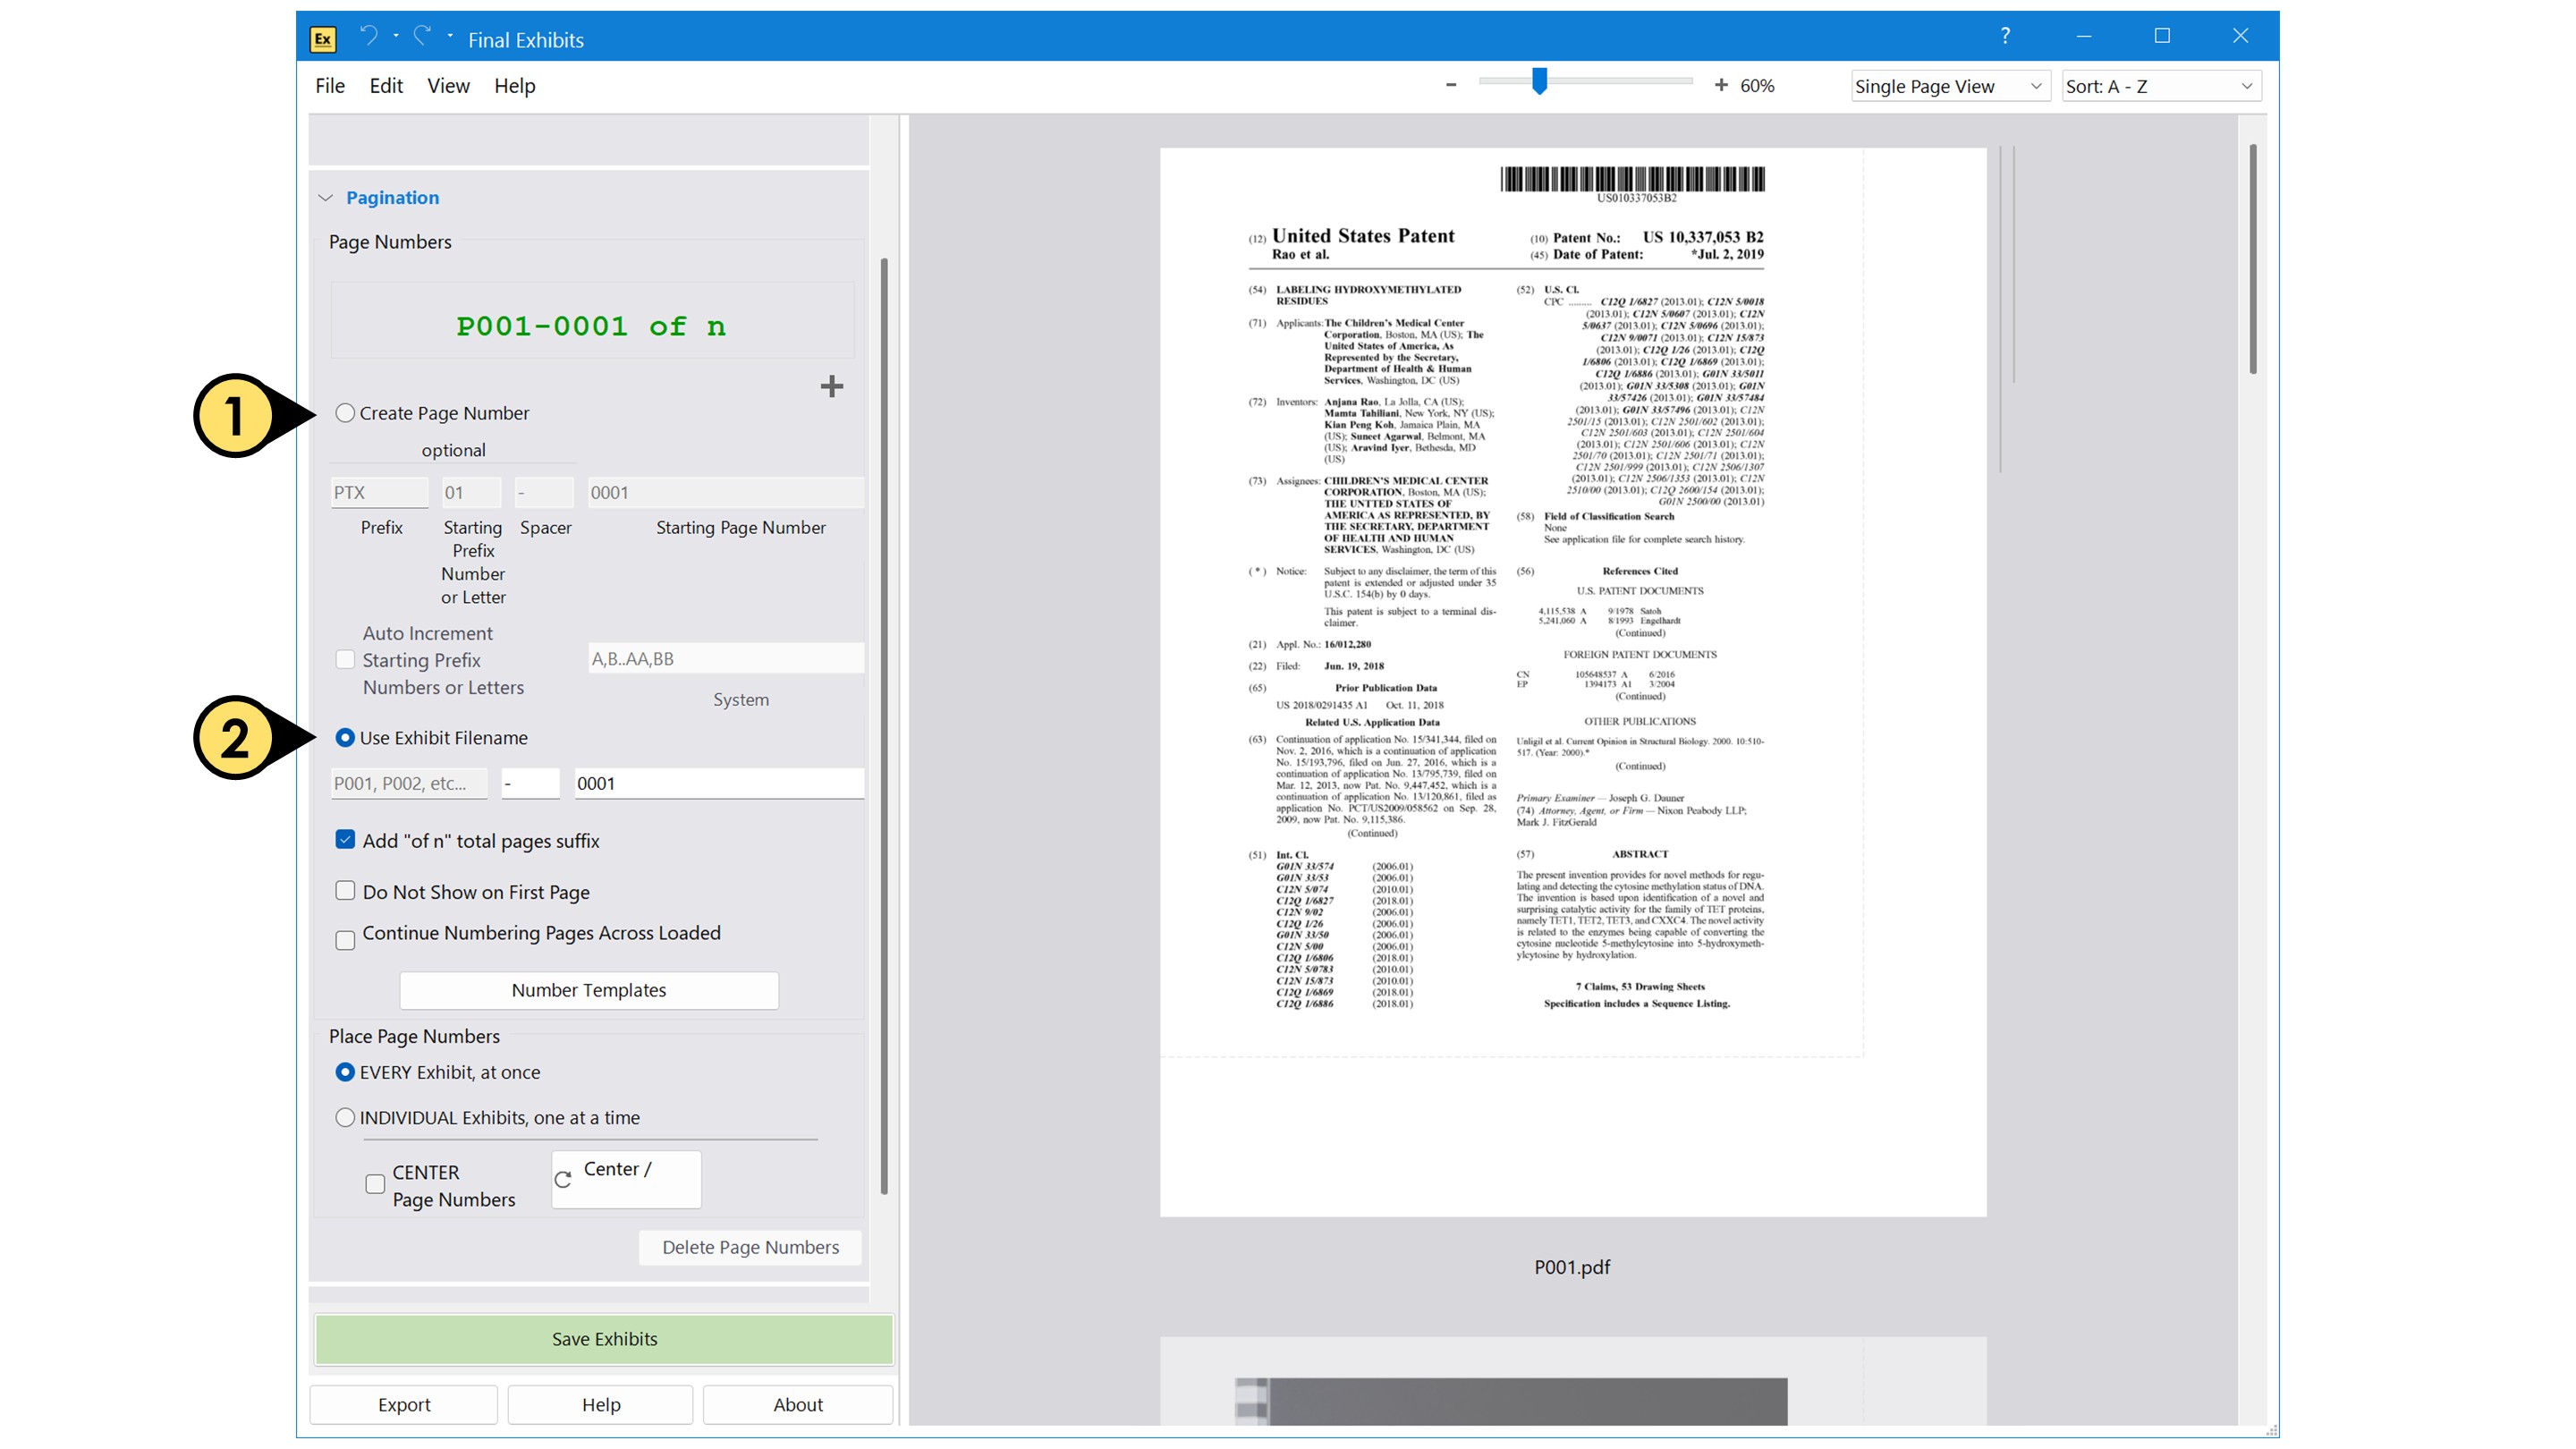The image size is (2576, 1449).
Task: Click the Redo icon in the title bar
Action: click(x=421, y=36)
